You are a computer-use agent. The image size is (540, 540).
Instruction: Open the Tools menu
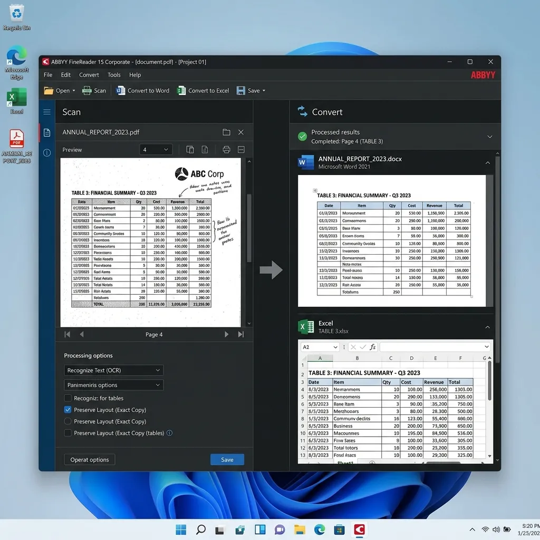tap(114, 75)
